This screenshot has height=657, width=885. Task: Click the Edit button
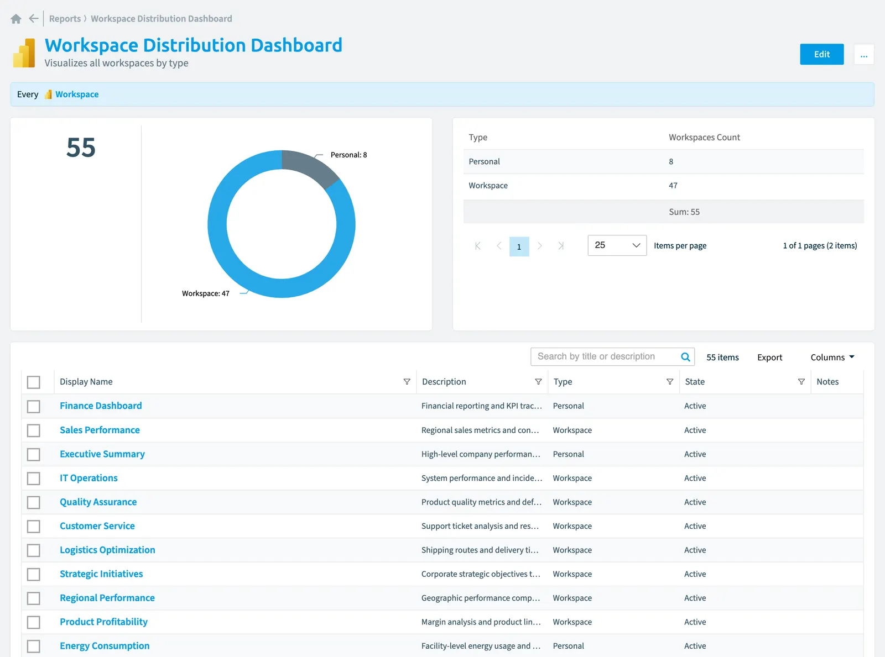pos(822,54)
